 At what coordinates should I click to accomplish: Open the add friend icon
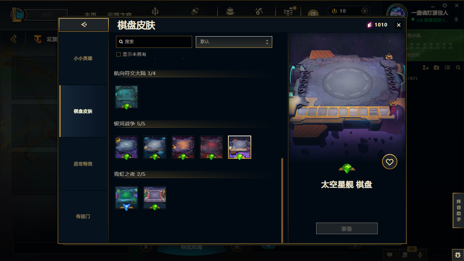[x=426, y=68]
